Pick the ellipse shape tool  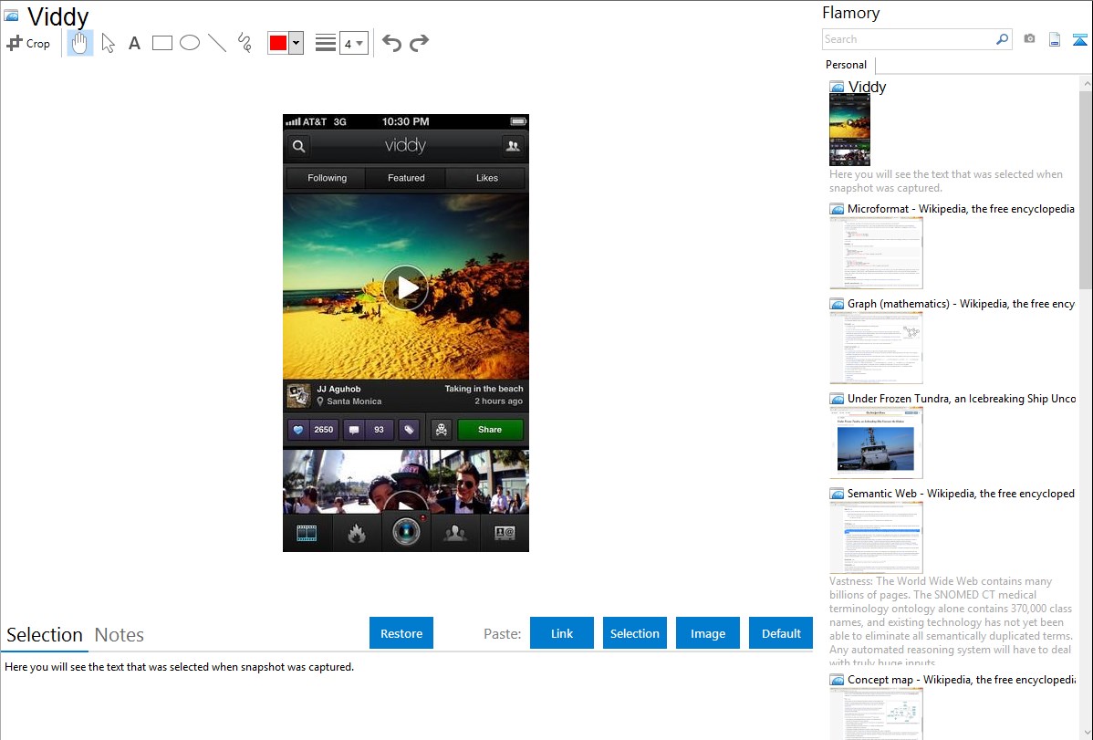(x=190, y=43)
